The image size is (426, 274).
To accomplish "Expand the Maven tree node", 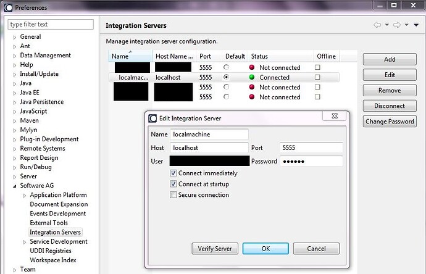I will coord(15,121).
